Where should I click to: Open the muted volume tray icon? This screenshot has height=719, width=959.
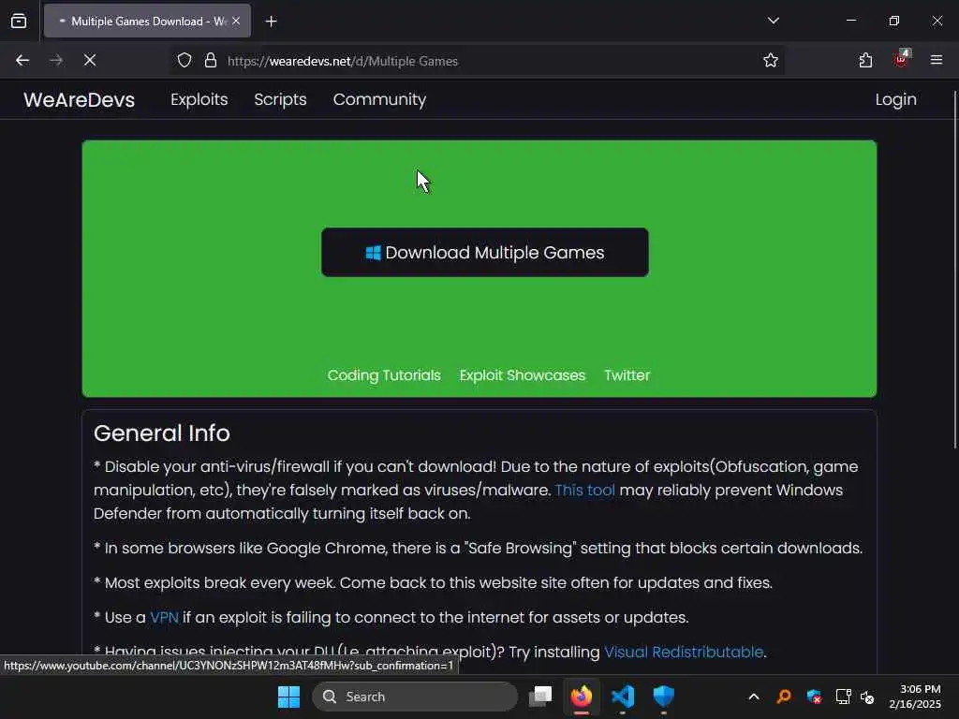tap(867, 697)
